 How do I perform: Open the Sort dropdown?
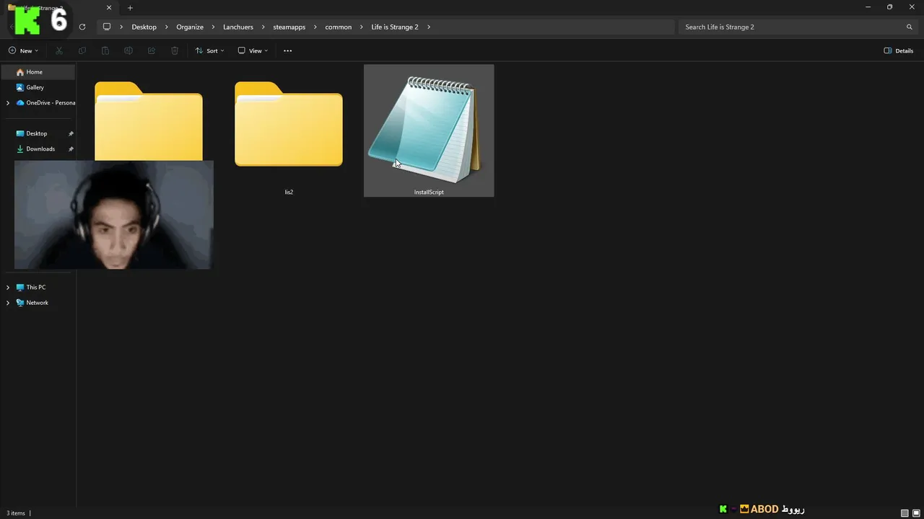click(210, 50)
